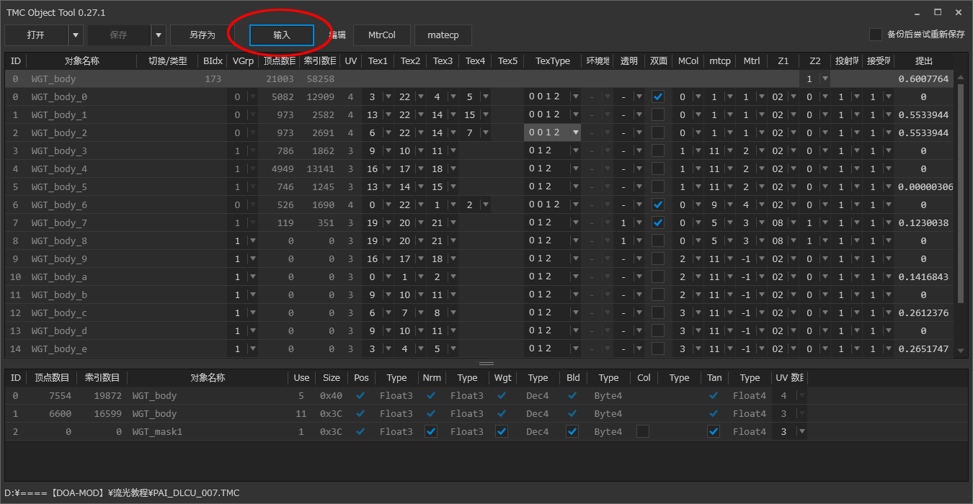Open the matecp editor button
973x504 pixels.
tap(443, 35)
